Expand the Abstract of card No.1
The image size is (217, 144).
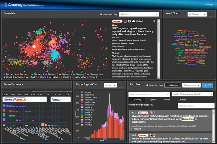tap(136, 129)
